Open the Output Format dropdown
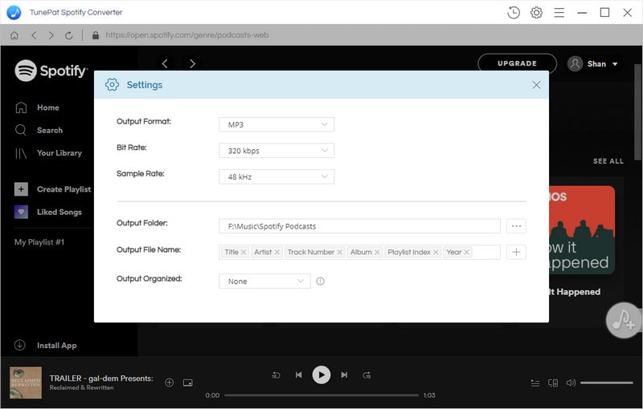 coord(276,124)
